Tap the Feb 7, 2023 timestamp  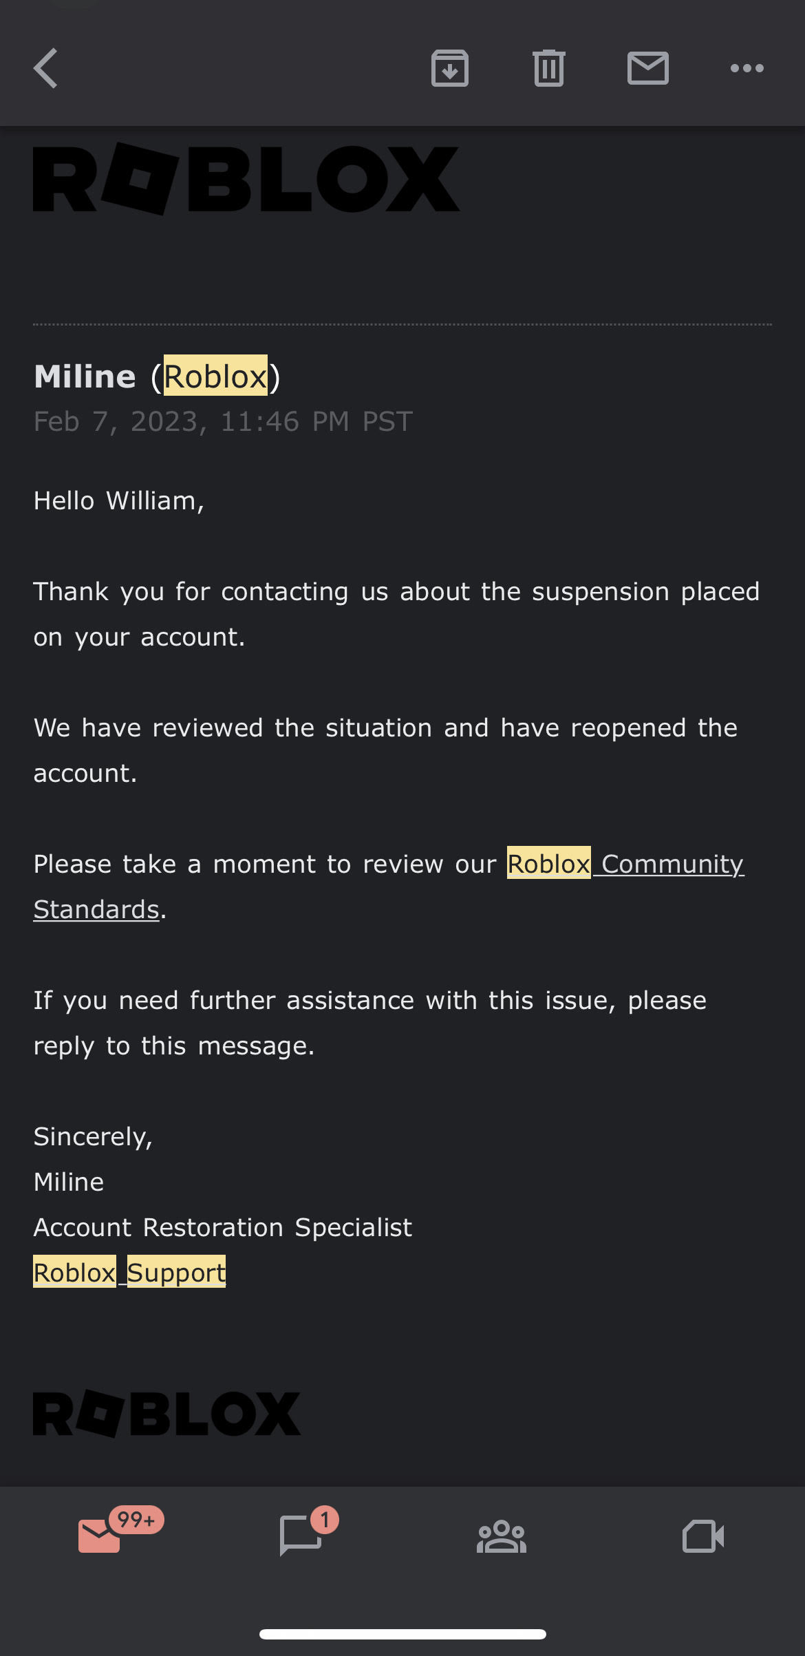(223, 421)
